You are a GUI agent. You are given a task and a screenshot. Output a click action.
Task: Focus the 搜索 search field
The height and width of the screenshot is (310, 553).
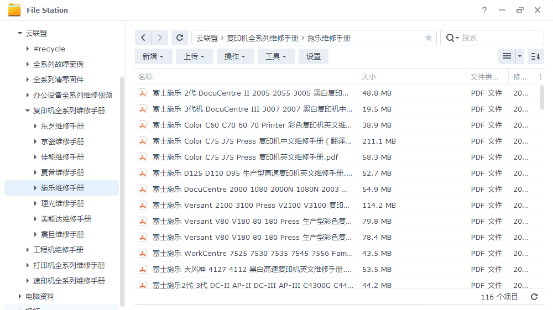[501, 38]
